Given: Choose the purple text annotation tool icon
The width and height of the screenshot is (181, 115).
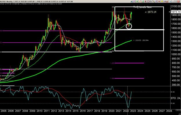Looking at the screenshot, I should coord(156,1).
